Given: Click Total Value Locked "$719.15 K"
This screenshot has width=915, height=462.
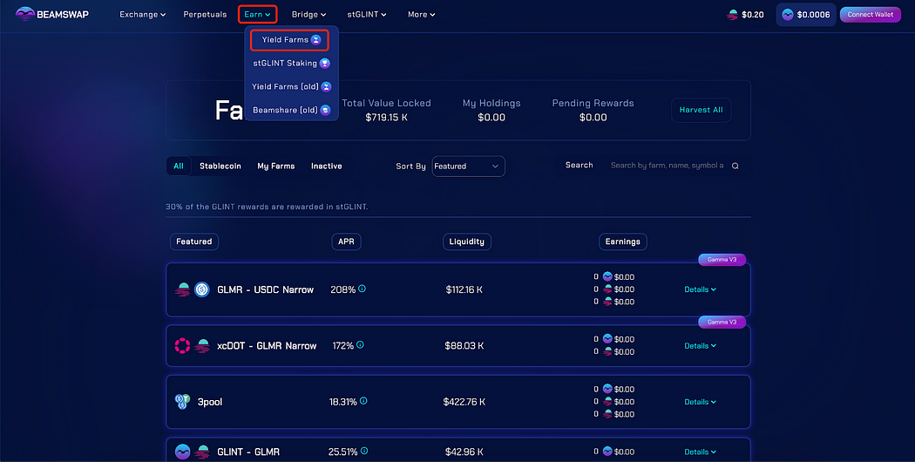Looking at the screenshot, I should [x=386, y=118].
